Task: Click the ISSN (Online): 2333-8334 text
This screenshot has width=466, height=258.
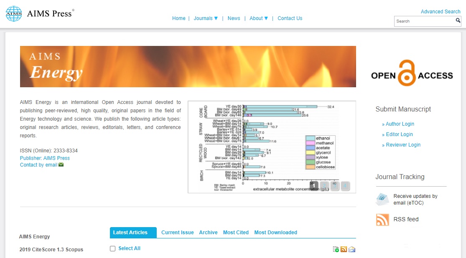Action: (49, 151)
